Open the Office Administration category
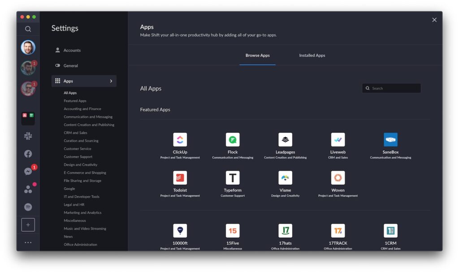The height and width of the screenshot is (273, 459). (x=81, y=245)
